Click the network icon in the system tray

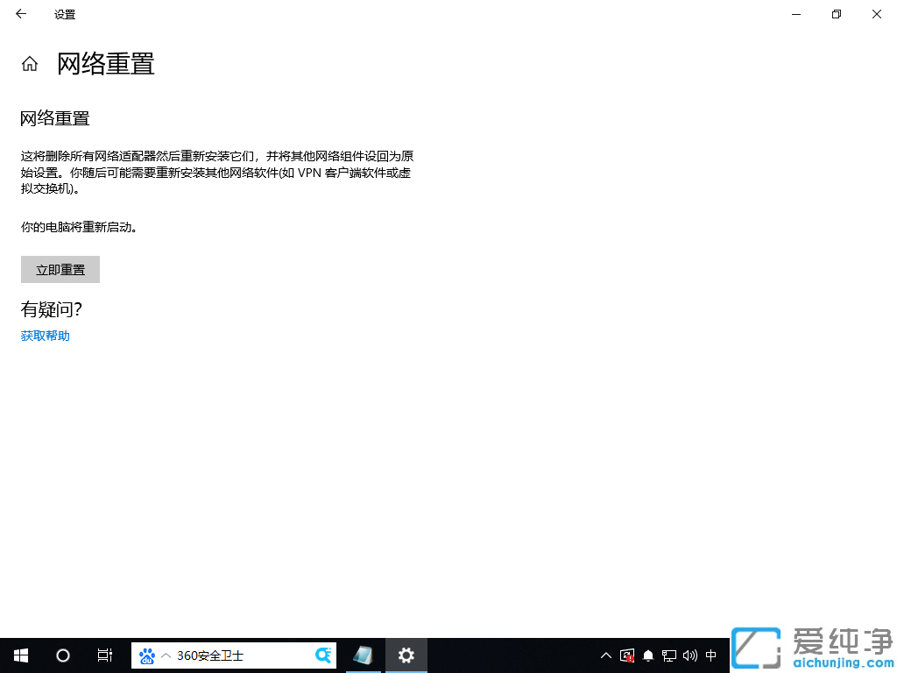pyautogui.click(x=668, y=655)
